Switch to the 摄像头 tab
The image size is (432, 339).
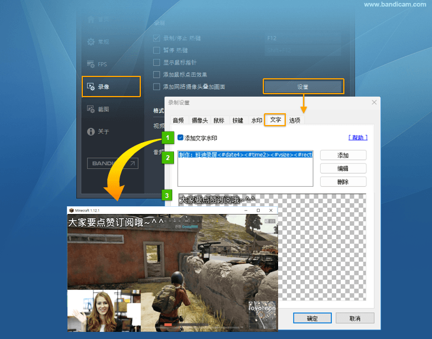pos(199,120)
